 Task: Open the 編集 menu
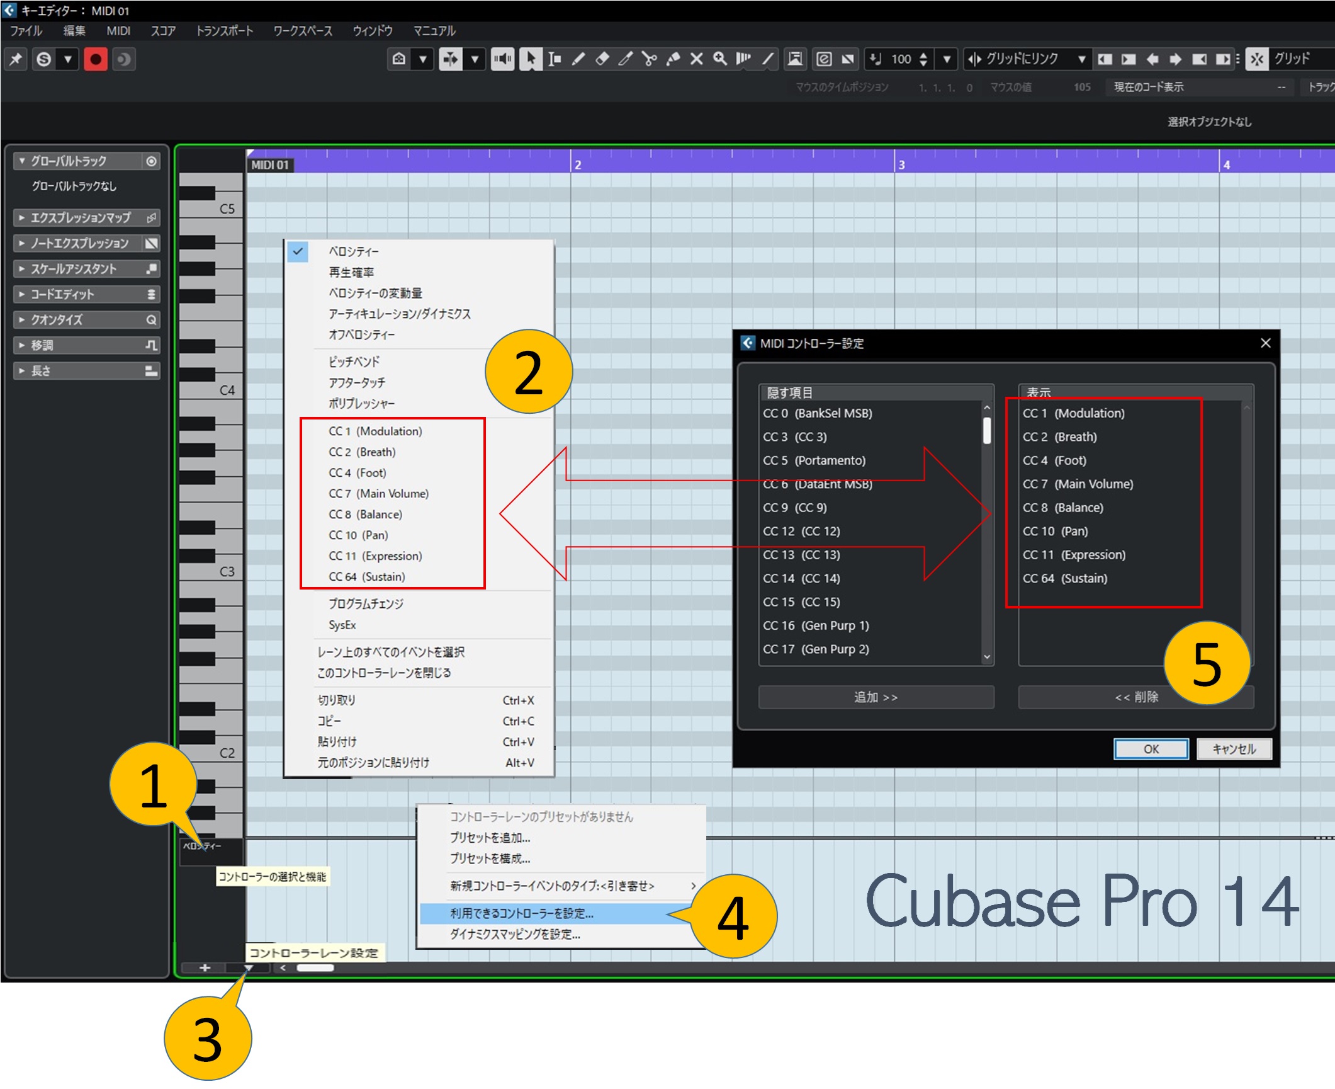(x=74, y=31)
